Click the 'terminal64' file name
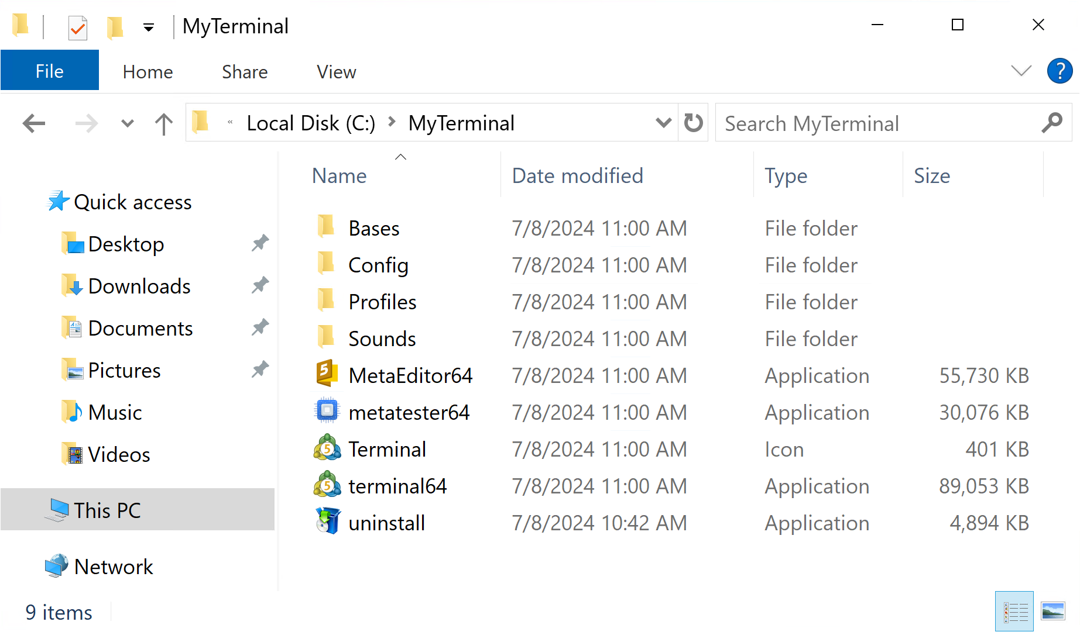Screen dimensions: 1080x632 (x=397, y=485)
